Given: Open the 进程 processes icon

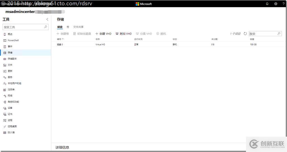Looking at the screenshot, I should [x=5, y=120].
